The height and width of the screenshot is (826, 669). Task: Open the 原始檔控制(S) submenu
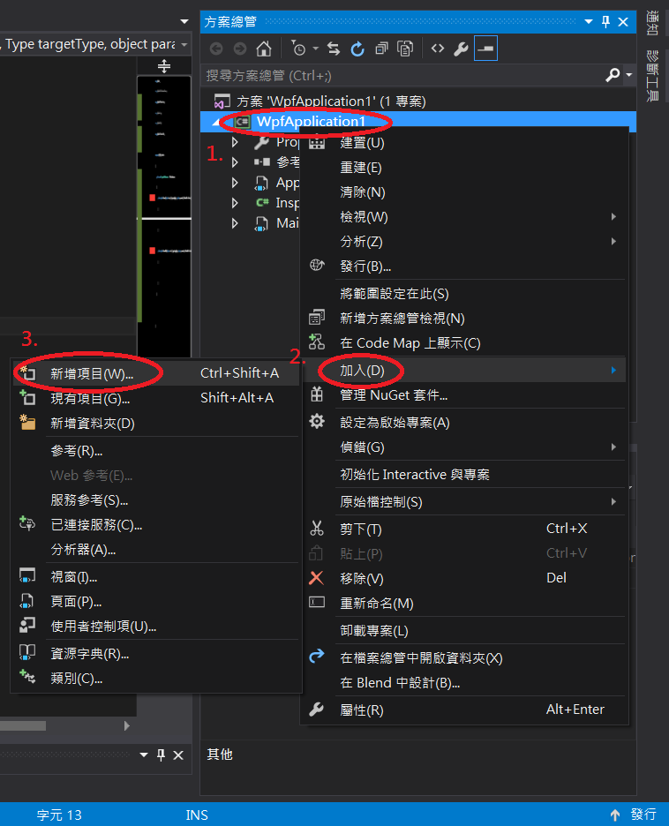(x=464, y=502)
